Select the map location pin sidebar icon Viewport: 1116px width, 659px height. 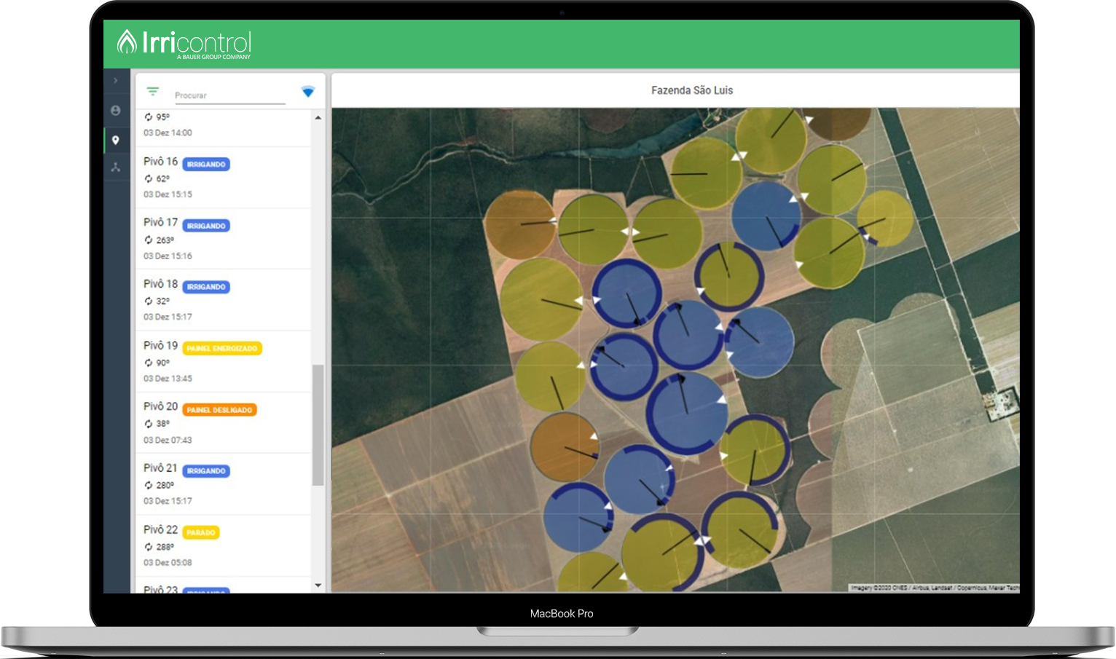point(116,140)
